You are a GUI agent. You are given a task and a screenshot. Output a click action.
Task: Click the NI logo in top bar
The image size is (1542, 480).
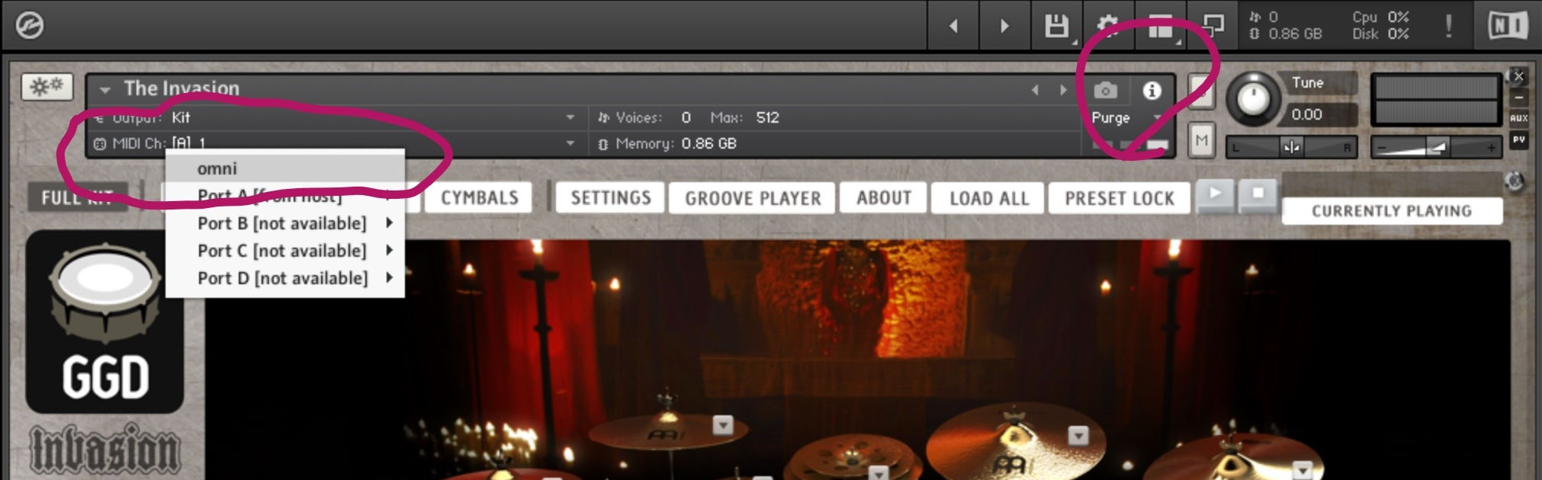click(x=1508, y=26)
